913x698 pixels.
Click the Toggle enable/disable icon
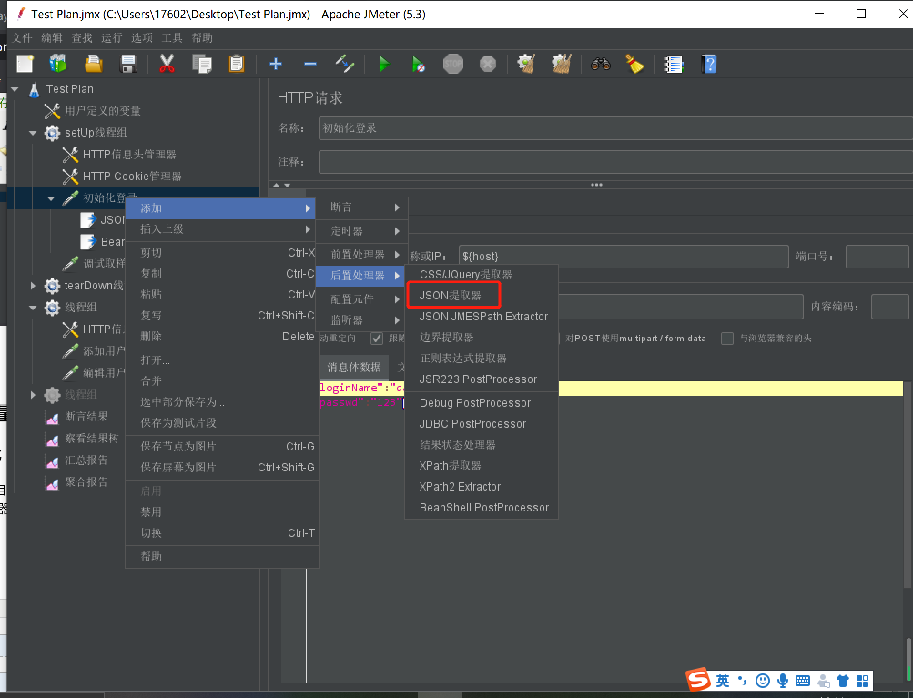(x=345, y=64)
